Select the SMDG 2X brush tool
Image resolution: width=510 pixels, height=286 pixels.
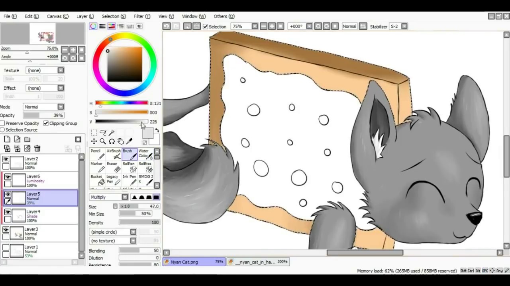[145, 180]
